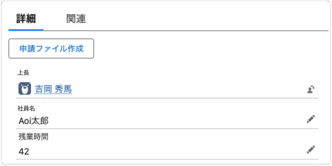Viewport: 332px width, 166px height.
Task: Click the blue underline beneath 詳細 tab
Action: pyautogui.click(x=26, y=30)
